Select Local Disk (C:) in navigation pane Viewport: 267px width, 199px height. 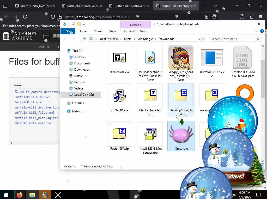pyautogui.click(x=81, y=95)
